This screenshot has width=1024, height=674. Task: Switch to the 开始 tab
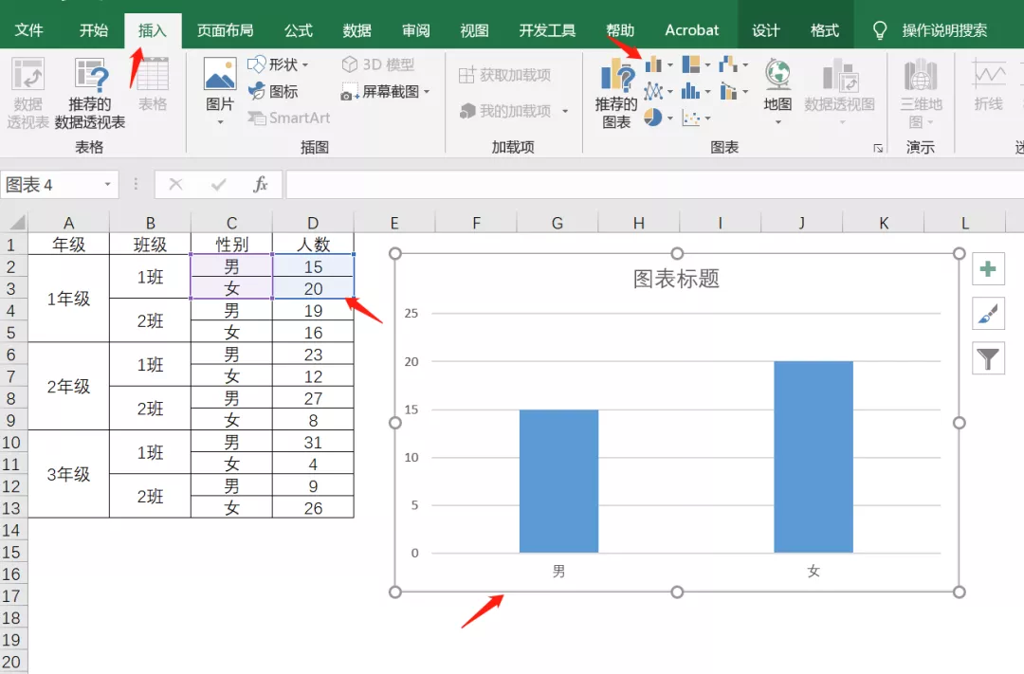tap(94, 30)
